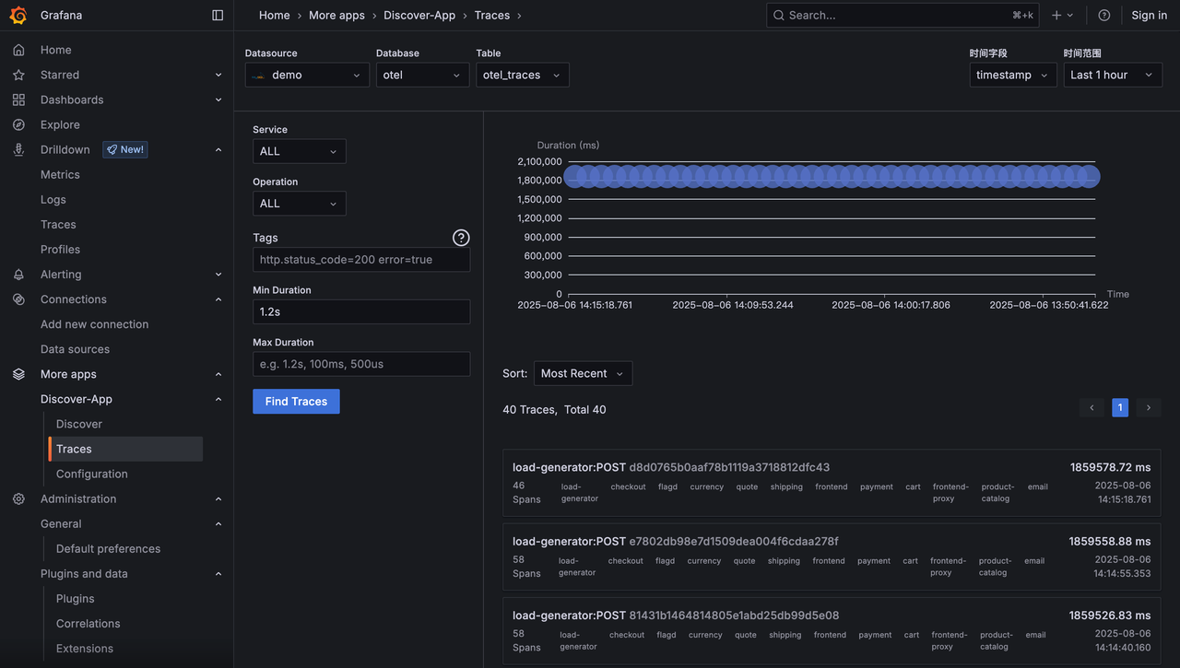This screenshot has width=1180, height=668.
Task: Click the Min Duration input field
Action: point(361,311)
